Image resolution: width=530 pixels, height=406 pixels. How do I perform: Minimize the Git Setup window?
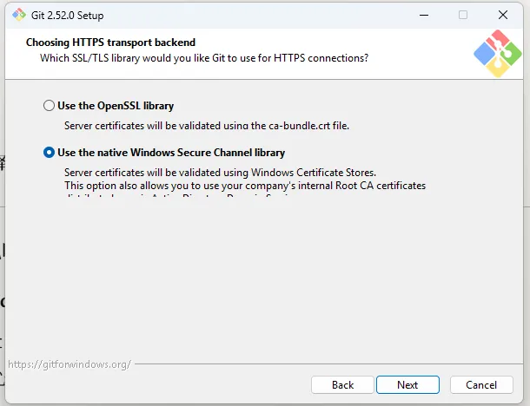point(424,15)
